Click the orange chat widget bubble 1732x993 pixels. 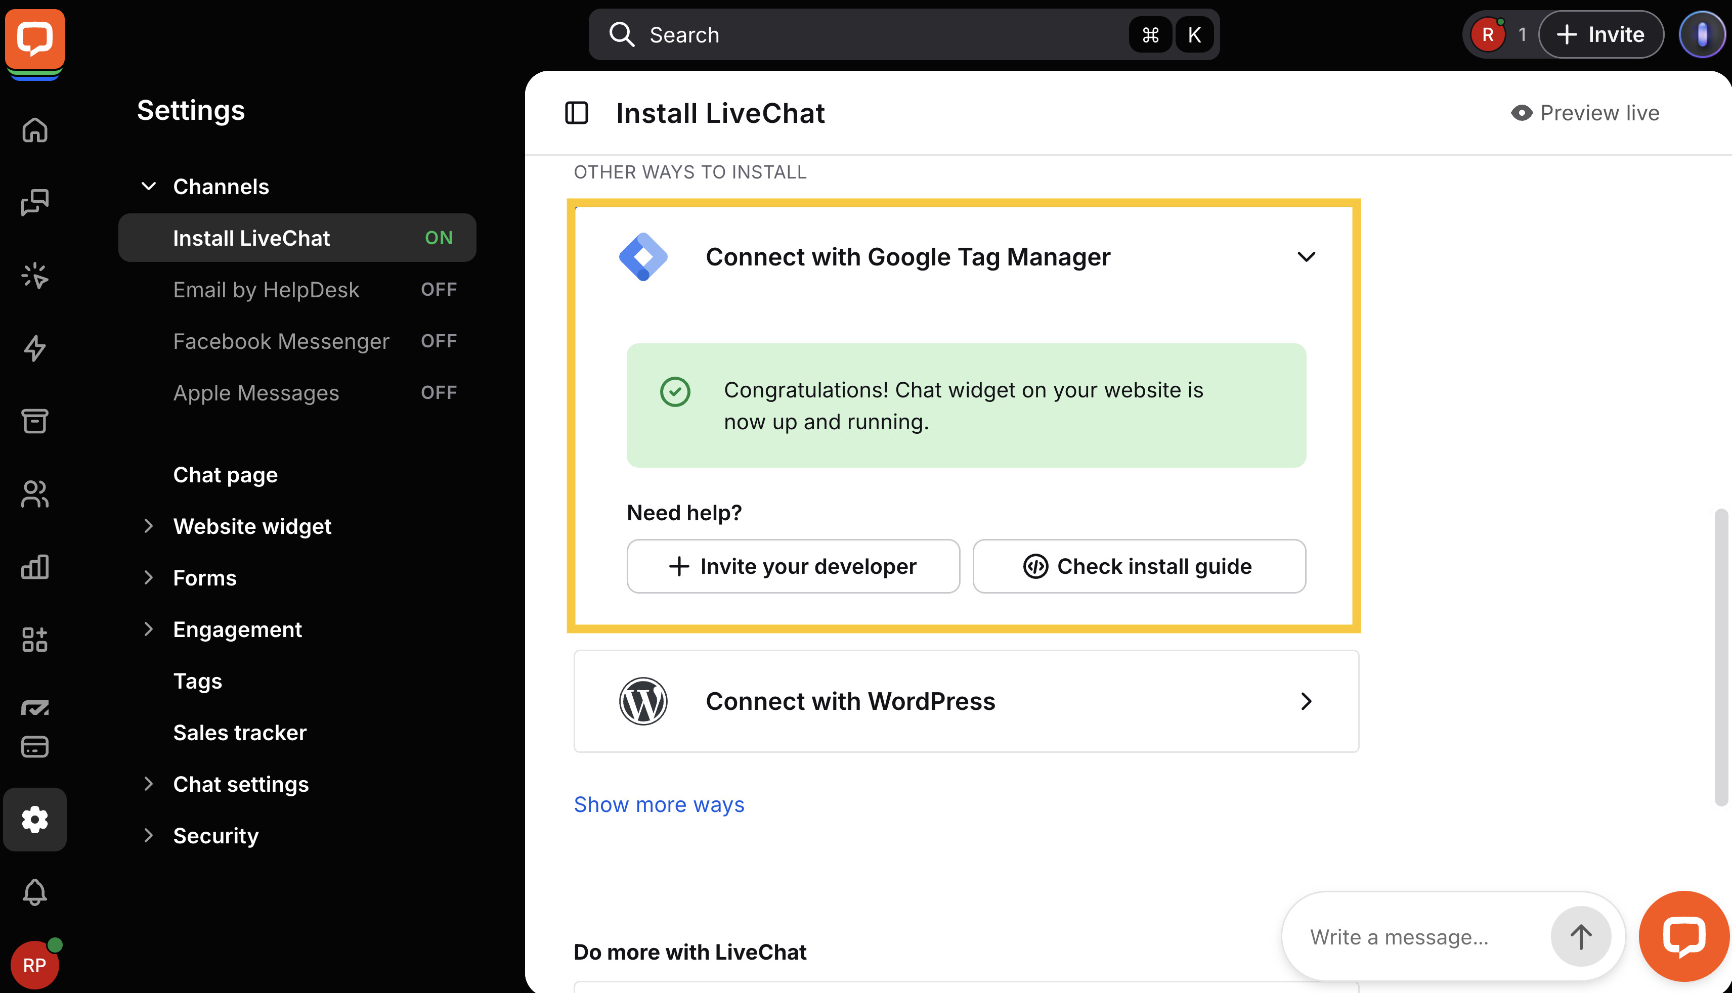[1684, 936]
